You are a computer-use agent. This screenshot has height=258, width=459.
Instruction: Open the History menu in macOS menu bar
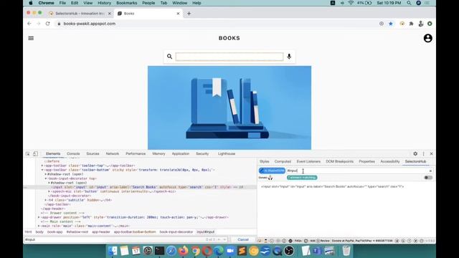click(104, 3)
